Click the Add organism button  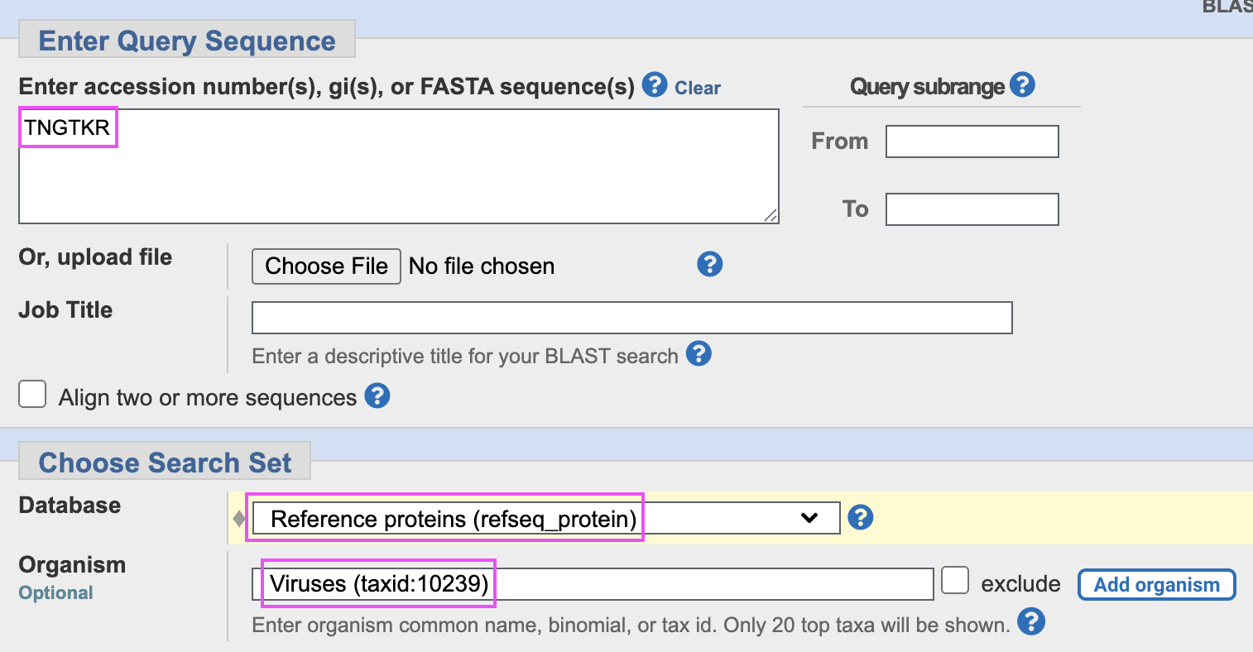pyautogui.click(x=1156, y=584)
